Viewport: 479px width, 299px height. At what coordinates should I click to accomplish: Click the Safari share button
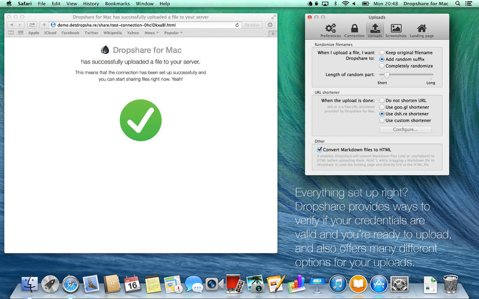pos(32,25)
